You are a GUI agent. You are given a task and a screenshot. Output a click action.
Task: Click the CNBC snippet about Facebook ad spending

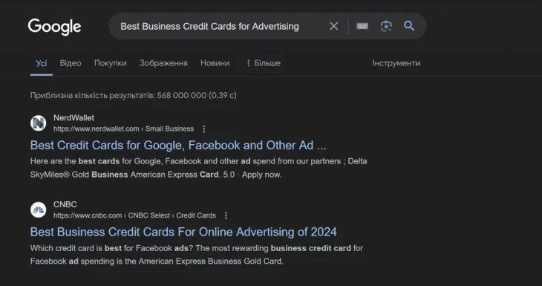[196, 255]
